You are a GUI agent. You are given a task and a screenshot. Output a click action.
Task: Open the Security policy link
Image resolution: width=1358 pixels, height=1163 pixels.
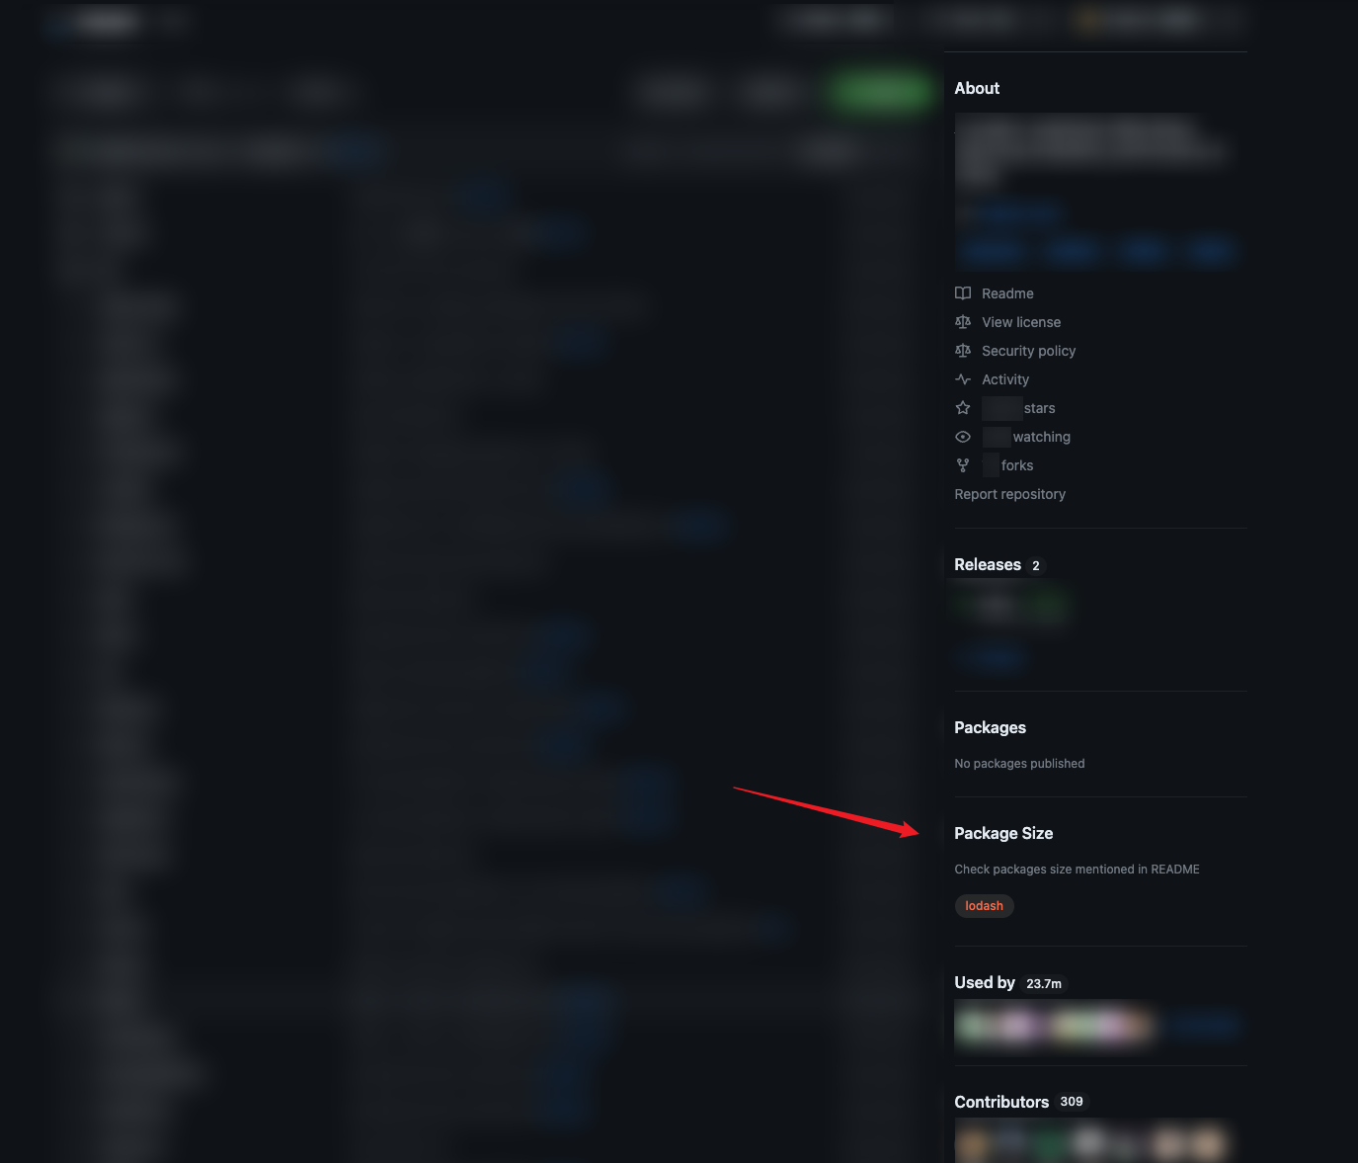pos(1028,351)
